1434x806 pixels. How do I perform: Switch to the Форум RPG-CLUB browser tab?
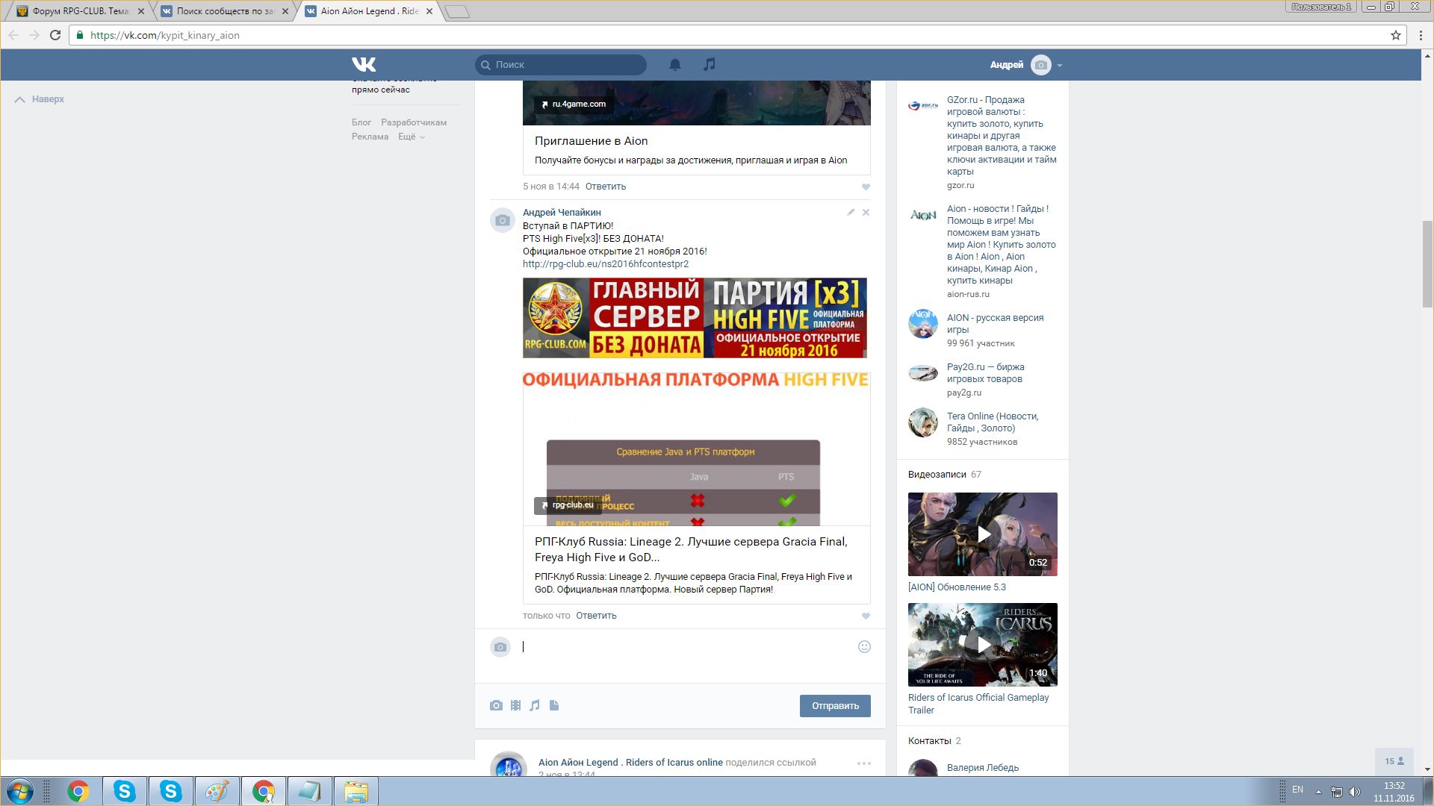79,11
